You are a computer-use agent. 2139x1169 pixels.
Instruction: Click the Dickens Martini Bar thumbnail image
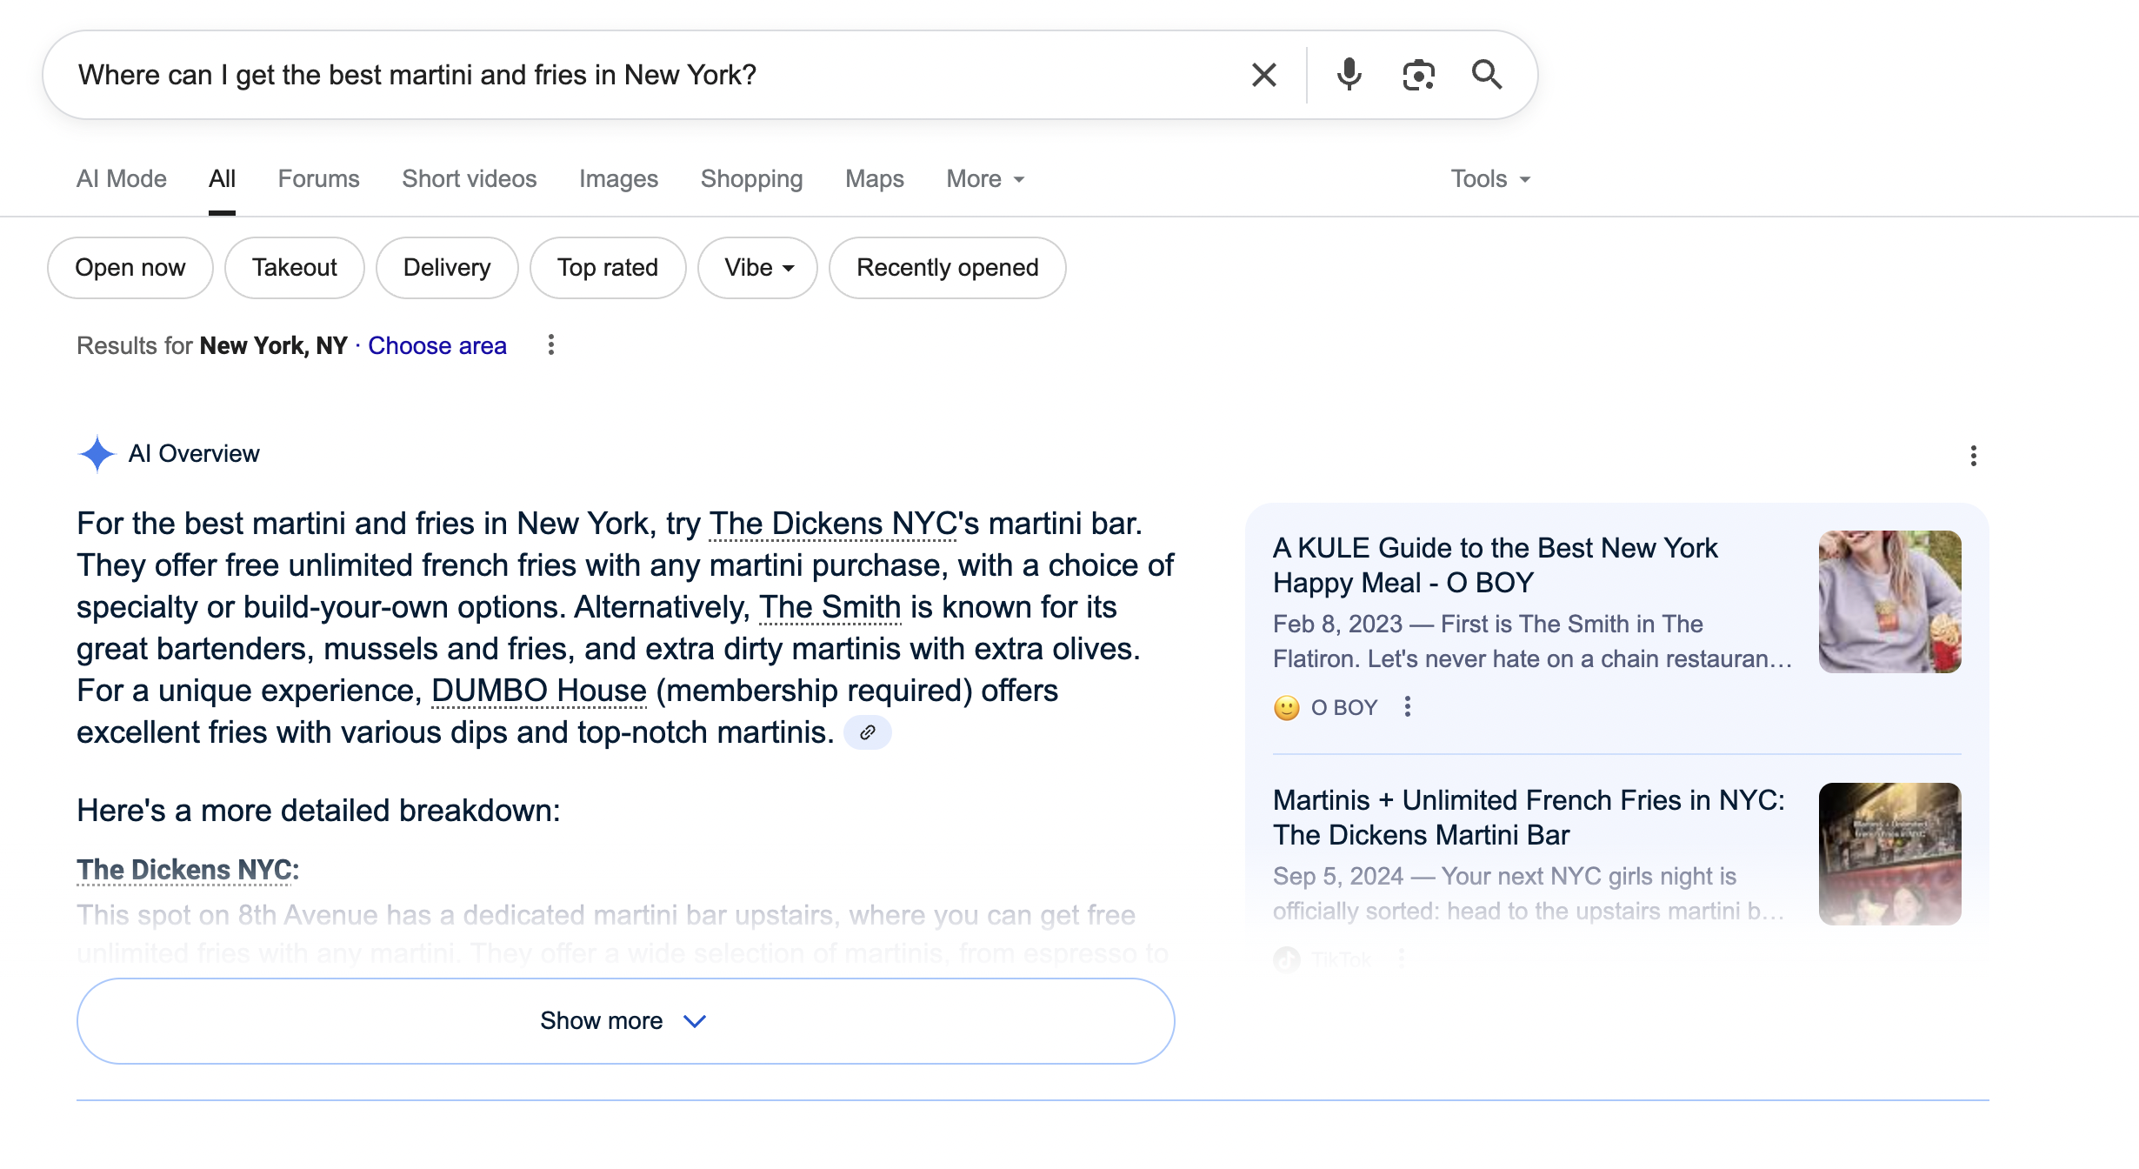click(1890, 854)
